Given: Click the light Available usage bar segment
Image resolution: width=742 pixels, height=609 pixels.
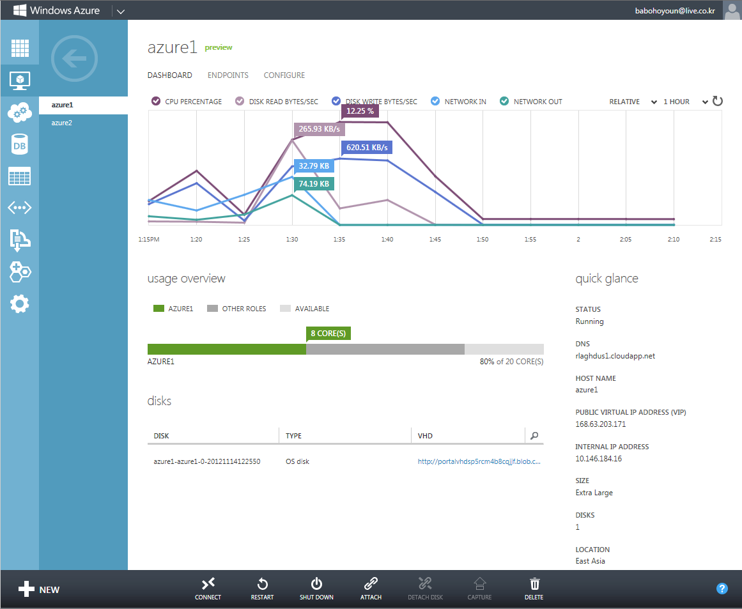Looking at the screenshot, I should coord(504,349).
